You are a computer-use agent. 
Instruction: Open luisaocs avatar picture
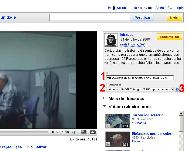(x=111, y=40)
